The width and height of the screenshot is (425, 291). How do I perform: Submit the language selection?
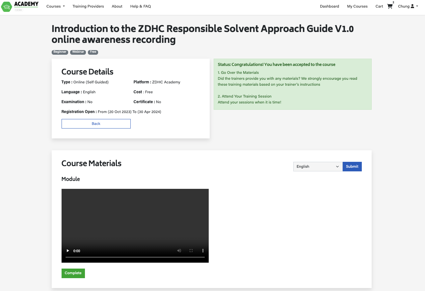click(x=352, y=167)
